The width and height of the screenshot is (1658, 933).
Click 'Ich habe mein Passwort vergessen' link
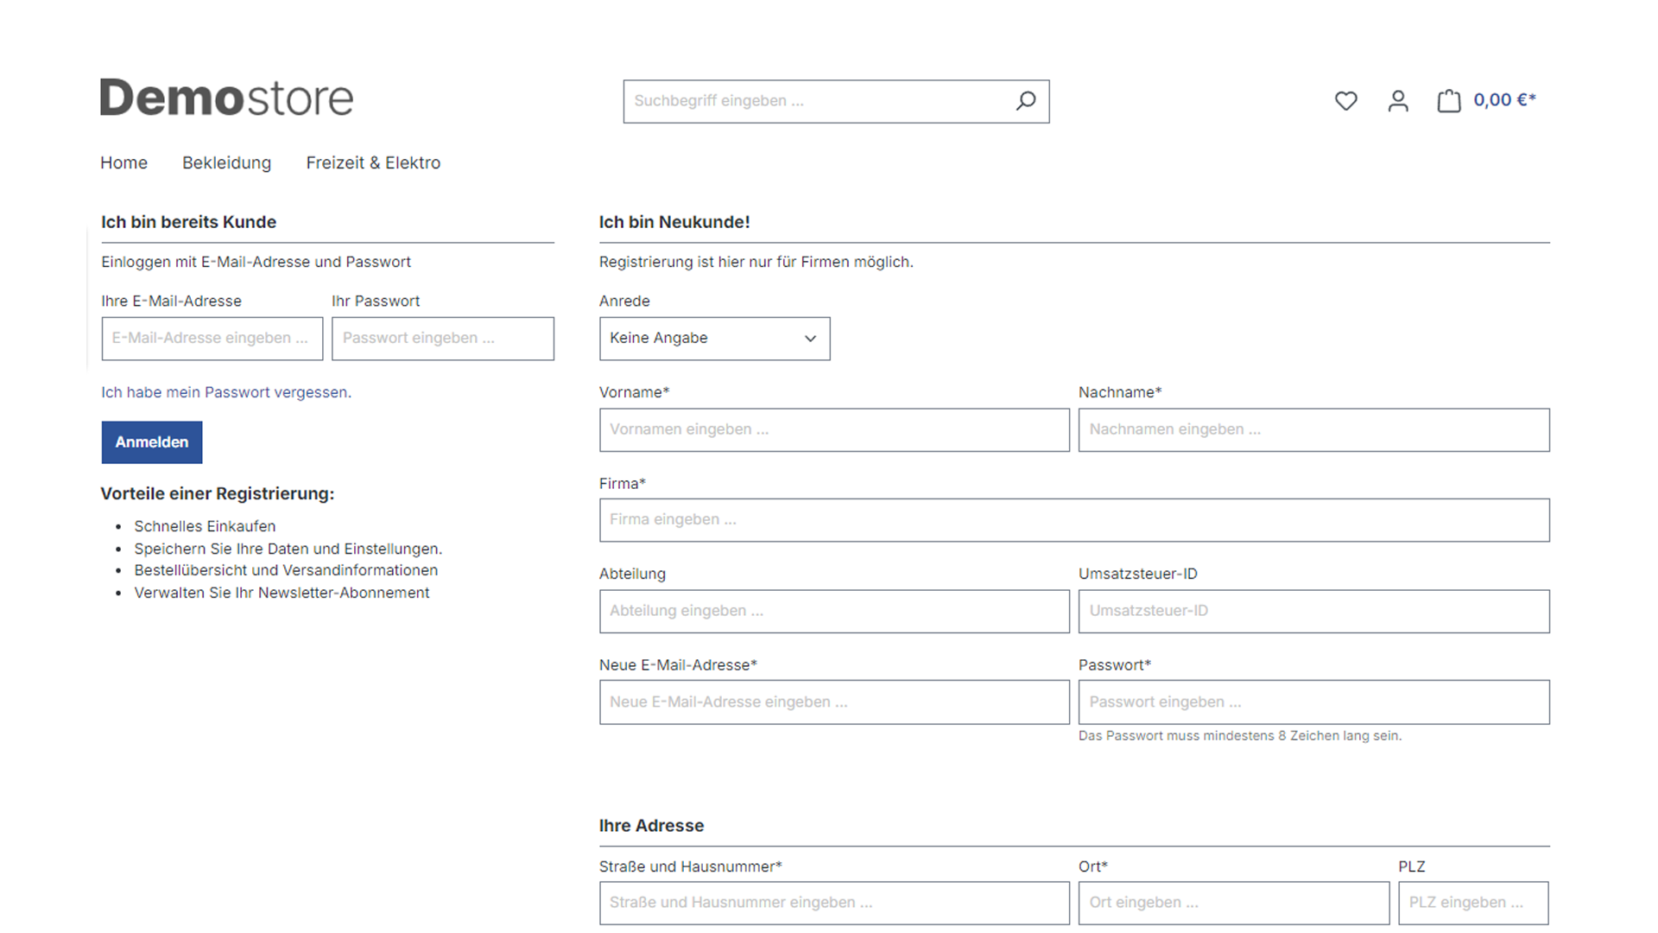[226, 392]
